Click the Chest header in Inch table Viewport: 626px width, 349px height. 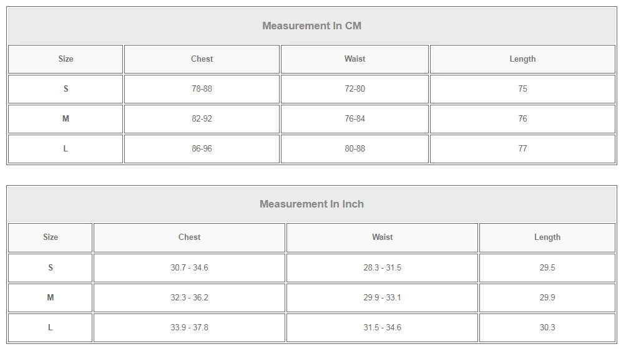tap(189, 237)
